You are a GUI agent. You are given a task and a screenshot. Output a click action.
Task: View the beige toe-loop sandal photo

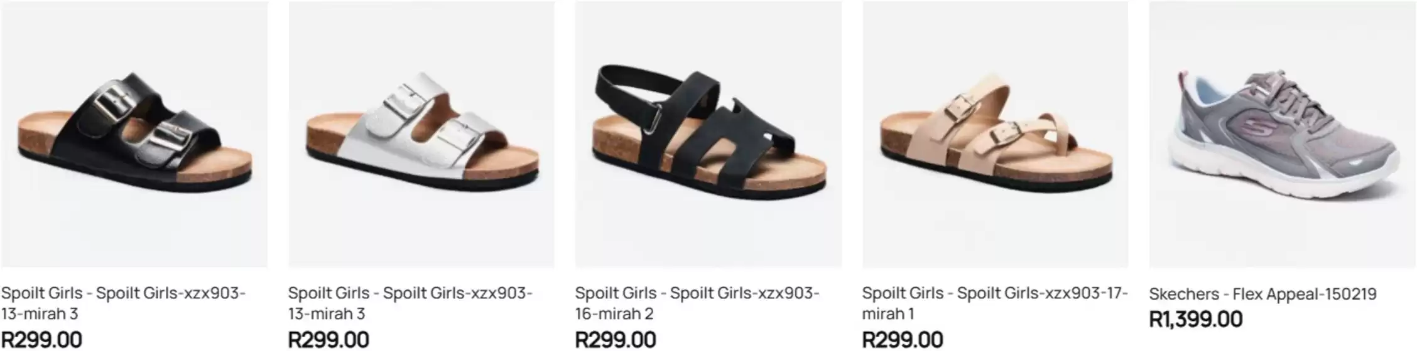click(995, 134)
